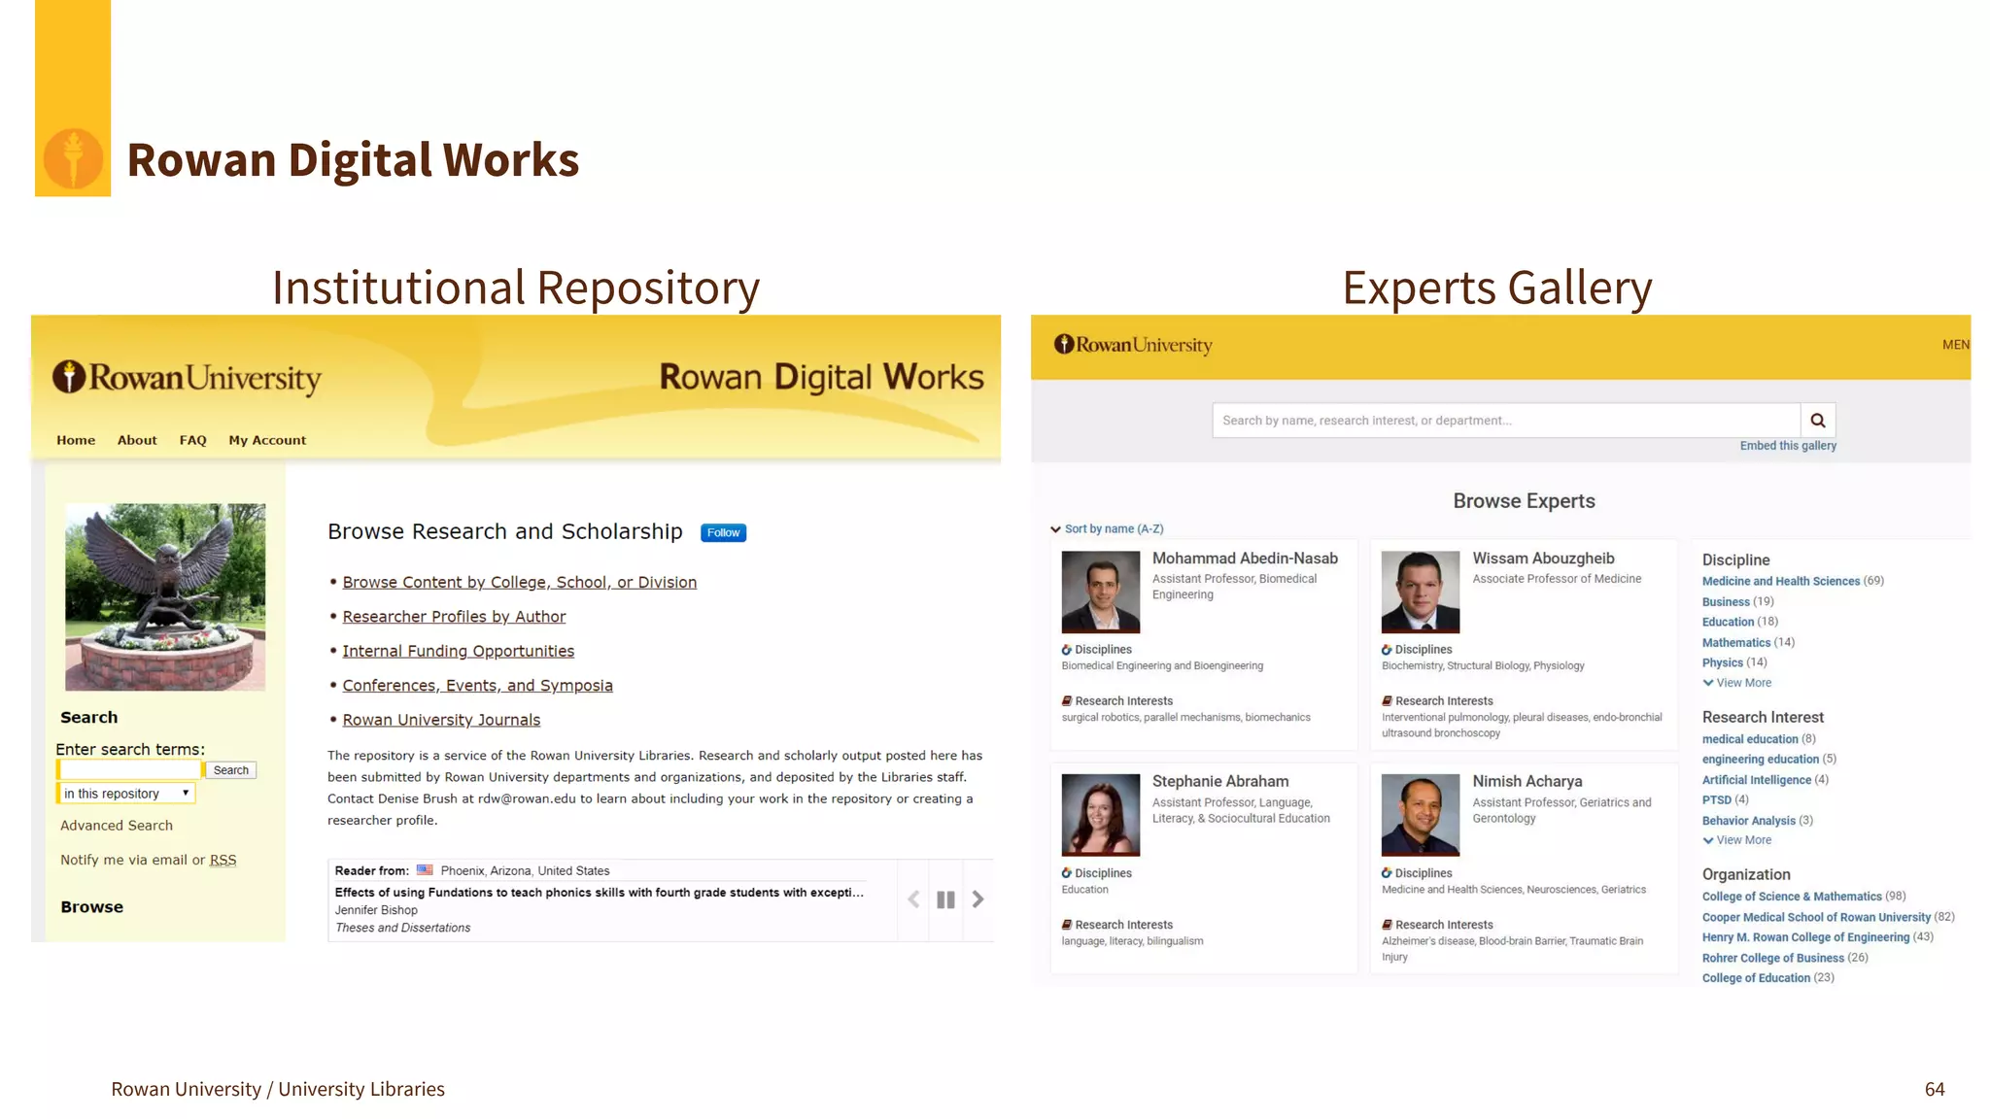Expand View More under Discipline

1736,683
